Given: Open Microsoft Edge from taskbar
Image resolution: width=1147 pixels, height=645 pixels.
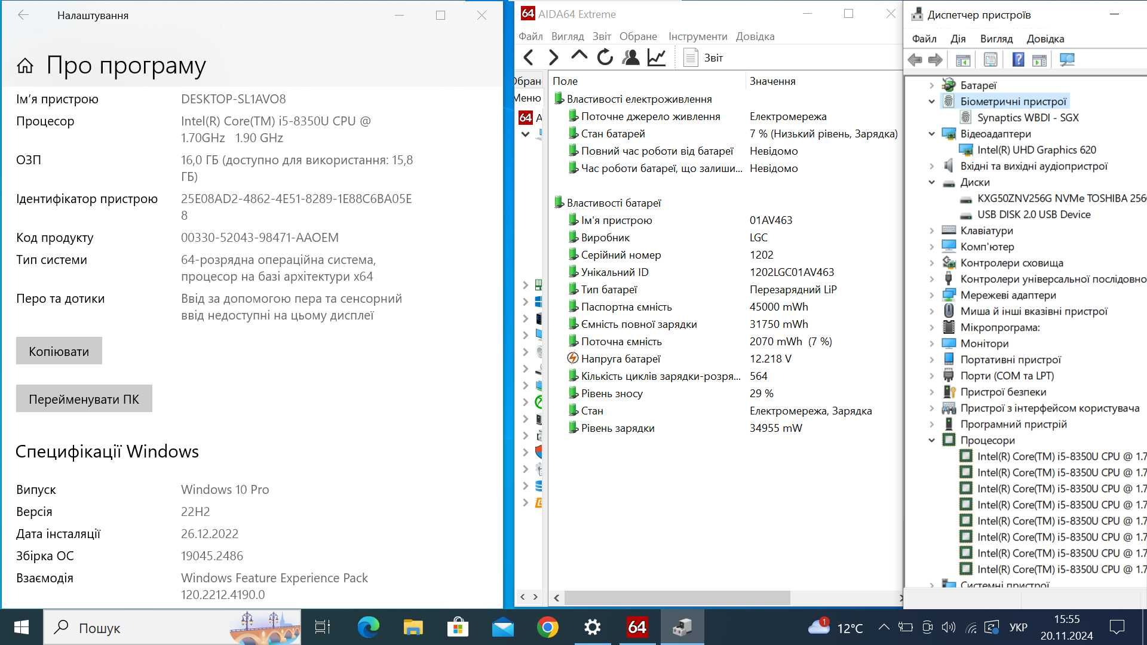Looking at the screenshot, I should [369, 627].
